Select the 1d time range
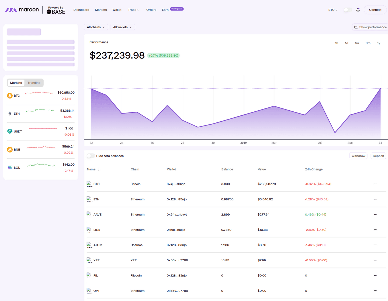 347,43
